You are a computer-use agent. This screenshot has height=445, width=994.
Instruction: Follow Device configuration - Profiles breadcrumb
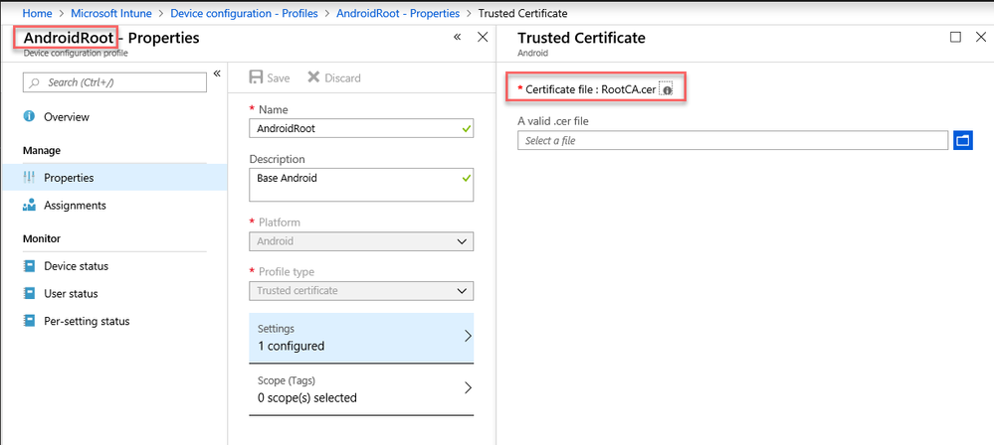tap(244, 13)
